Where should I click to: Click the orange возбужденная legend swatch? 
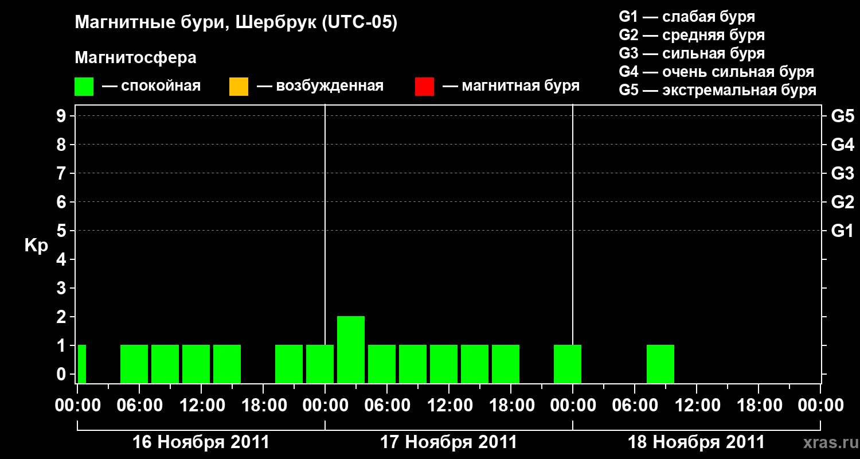coord(239,87)
